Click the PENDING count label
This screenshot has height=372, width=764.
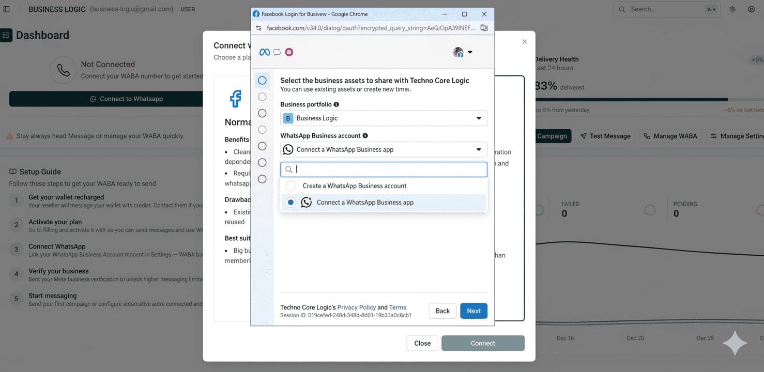[x=685, y=204]
